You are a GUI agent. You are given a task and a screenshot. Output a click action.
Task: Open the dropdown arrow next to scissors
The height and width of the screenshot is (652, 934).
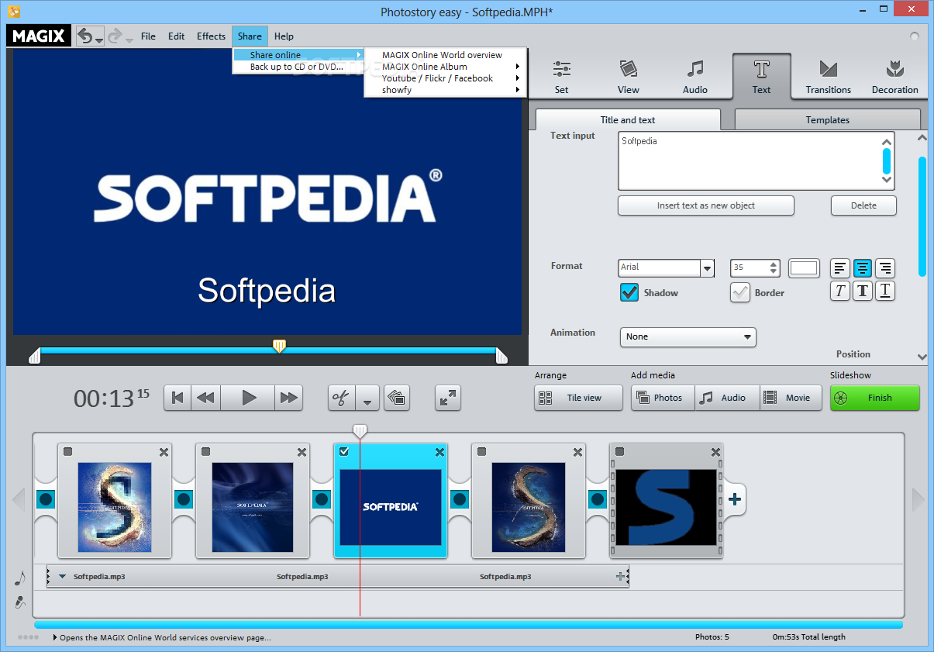tap(367, 399)
